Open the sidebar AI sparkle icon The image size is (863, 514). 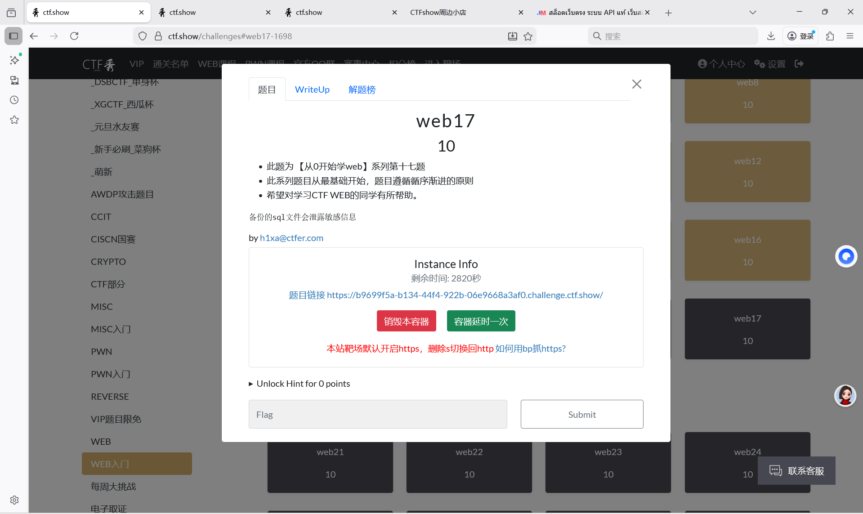click(14, 60)
